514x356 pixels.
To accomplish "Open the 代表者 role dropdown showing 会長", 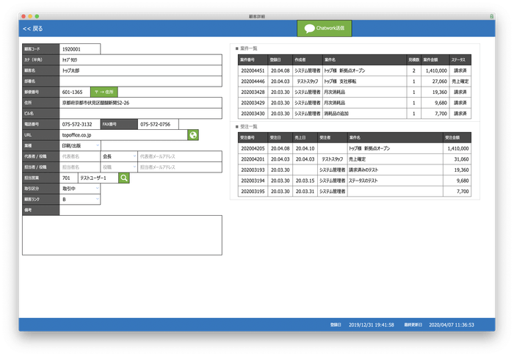I will pyautogui.click(x=118, y=156).
